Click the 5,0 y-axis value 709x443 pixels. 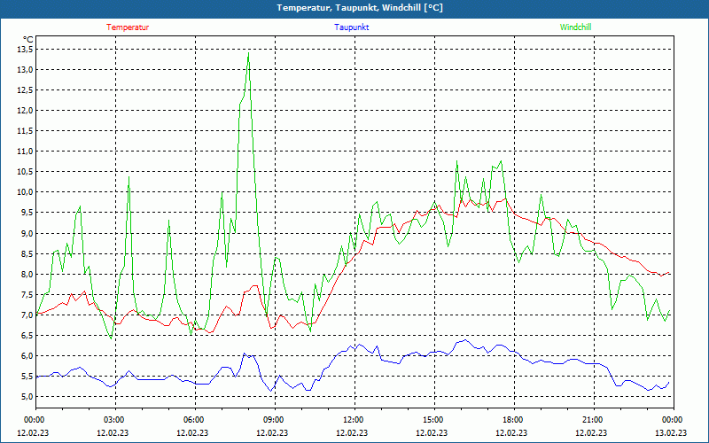click(27, 396)
